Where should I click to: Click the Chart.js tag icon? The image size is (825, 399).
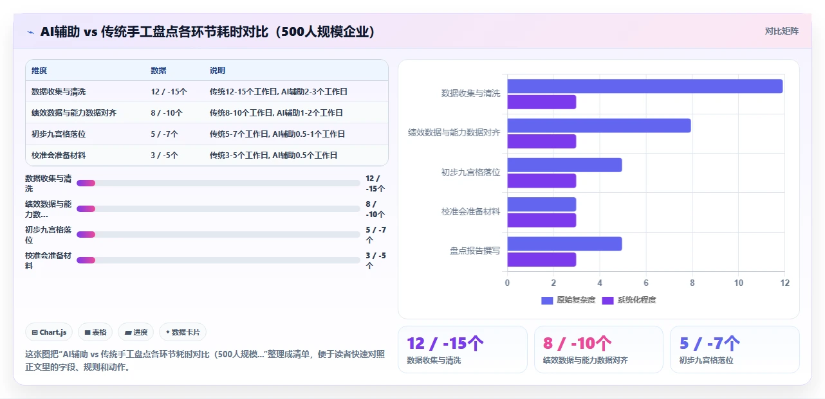pyautogui.click(x=35, y=332)
